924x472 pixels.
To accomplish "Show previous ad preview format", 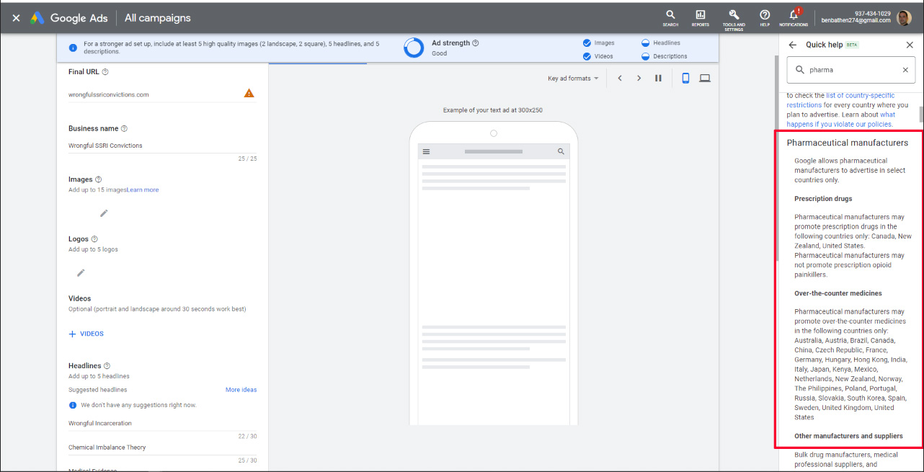I will [x=620, y=78].
